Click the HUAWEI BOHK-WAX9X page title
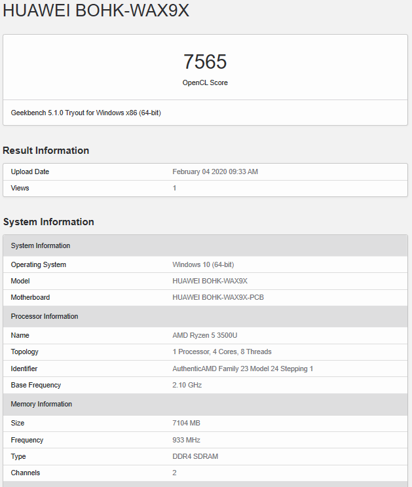The image size is (412, 487). (96, 10)
